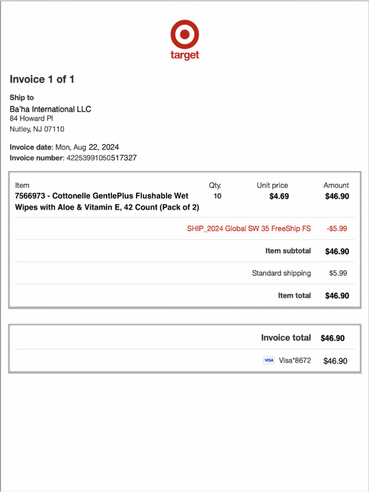Click the Standard shipping label
Screen dimensions: 369x492
(281, 273)
